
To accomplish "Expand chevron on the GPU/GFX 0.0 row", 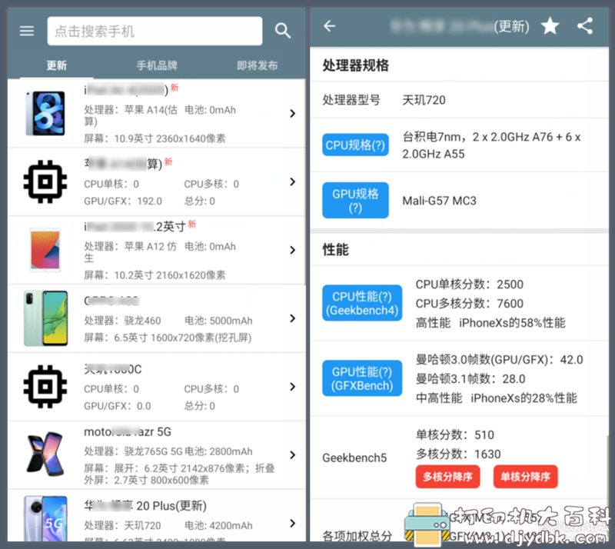I will (x=292, y=387).
